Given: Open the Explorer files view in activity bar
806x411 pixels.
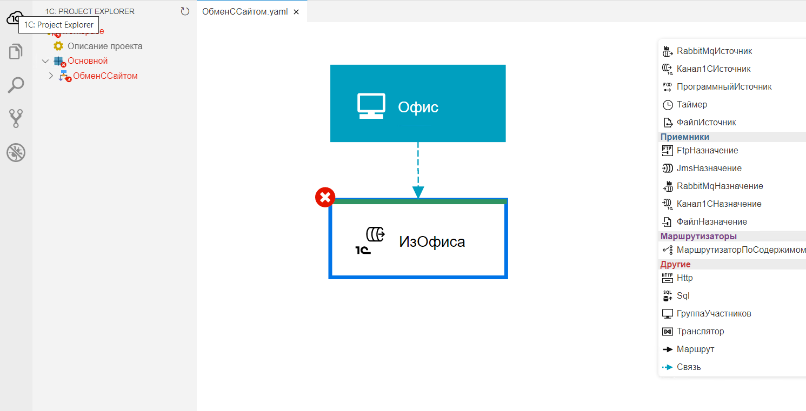Looking at the screenshot, I should point(16,52).
